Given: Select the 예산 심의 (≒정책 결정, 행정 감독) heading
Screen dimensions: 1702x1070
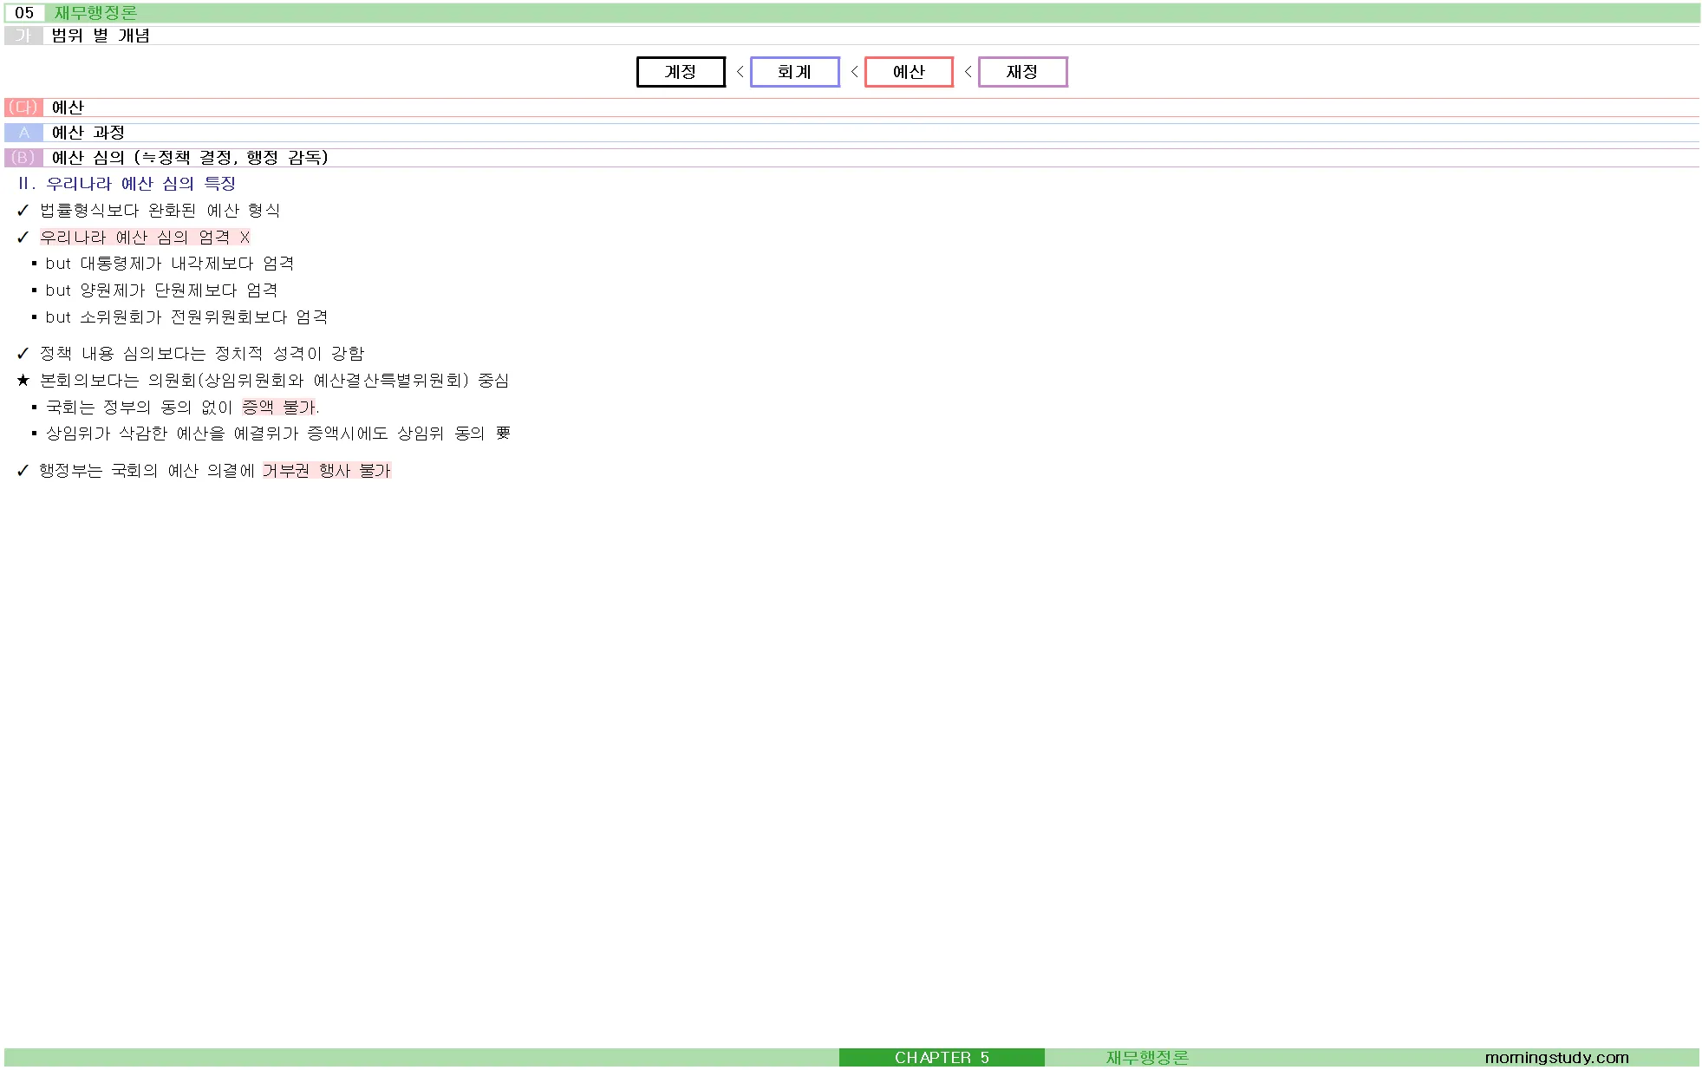Looking at the screenshot, I should pyautogui.click(x=190, y=158).
